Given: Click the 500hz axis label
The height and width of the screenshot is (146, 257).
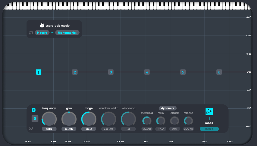Looking at the screenshot, I should click(120, 141).
